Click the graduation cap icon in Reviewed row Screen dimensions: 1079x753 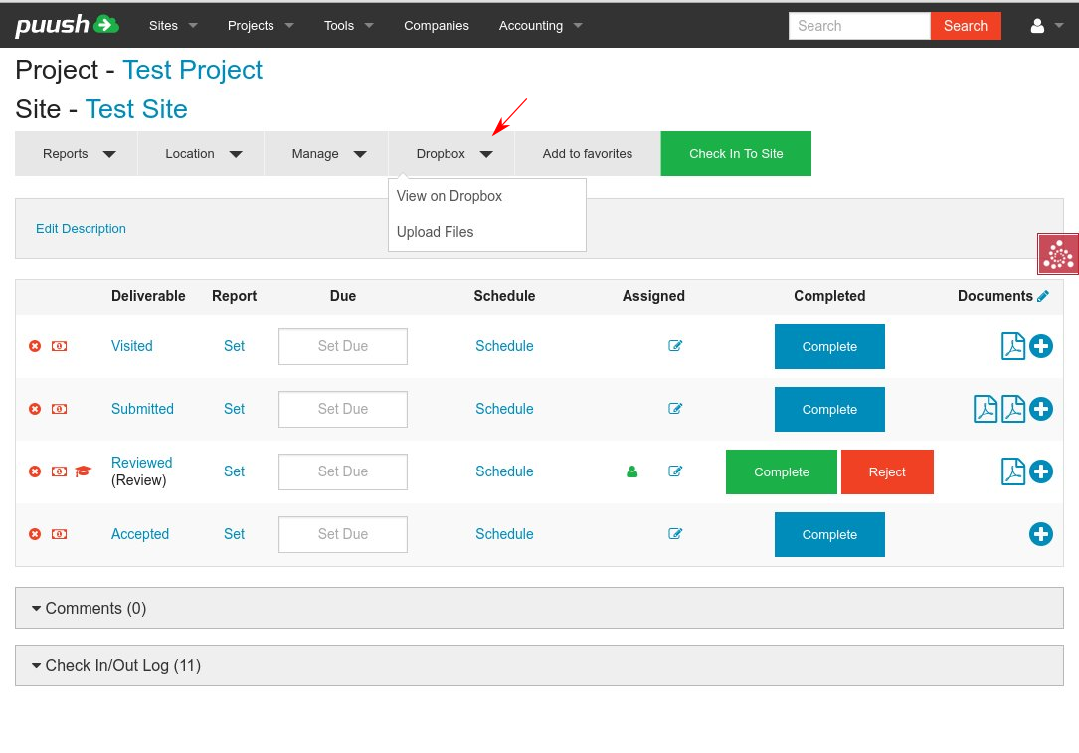point(83,471)
